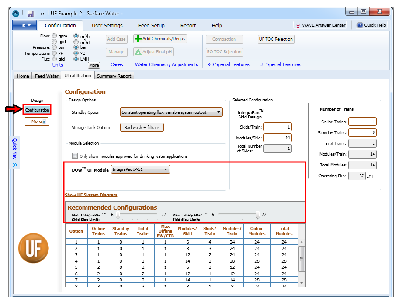
Task: Open the Standby Option dropdown
Action: coord(171,112)
